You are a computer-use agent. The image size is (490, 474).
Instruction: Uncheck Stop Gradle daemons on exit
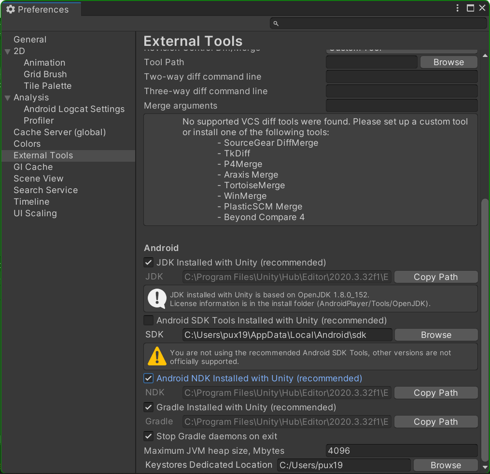pos(148,436)
